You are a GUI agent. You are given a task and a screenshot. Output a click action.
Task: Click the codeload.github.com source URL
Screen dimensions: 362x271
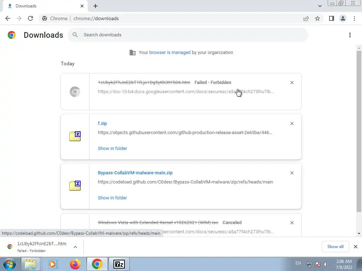tap(185, 182)
